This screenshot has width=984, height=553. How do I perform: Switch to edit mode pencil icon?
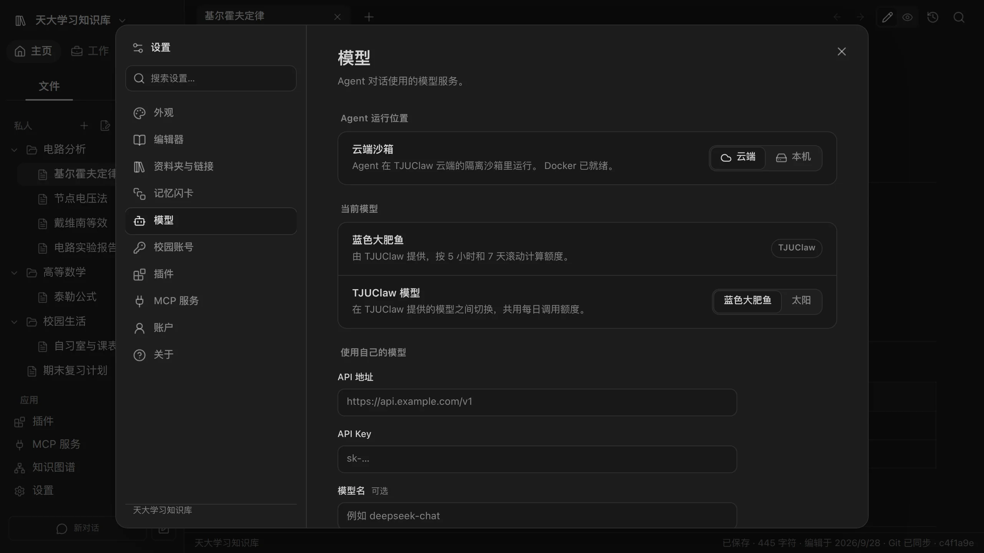click(887, 17)
